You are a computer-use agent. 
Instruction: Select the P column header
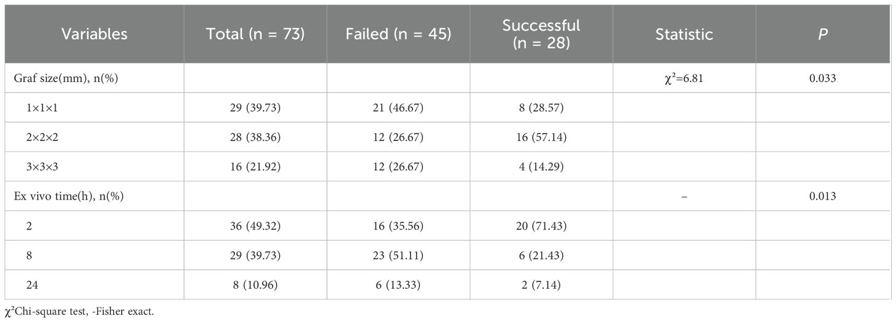pos(822,34)
